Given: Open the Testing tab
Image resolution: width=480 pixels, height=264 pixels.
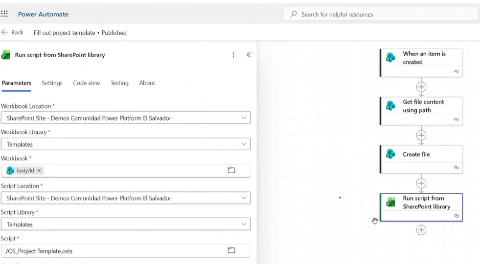Looking at the screenshot, I should pyautogui.click(x=119, y=83).
